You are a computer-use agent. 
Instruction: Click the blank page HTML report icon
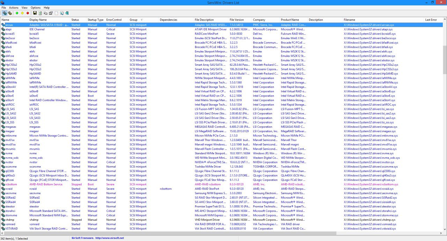56,13
